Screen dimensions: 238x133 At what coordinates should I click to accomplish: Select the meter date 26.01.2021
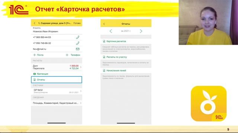click(x=74, y=92)
